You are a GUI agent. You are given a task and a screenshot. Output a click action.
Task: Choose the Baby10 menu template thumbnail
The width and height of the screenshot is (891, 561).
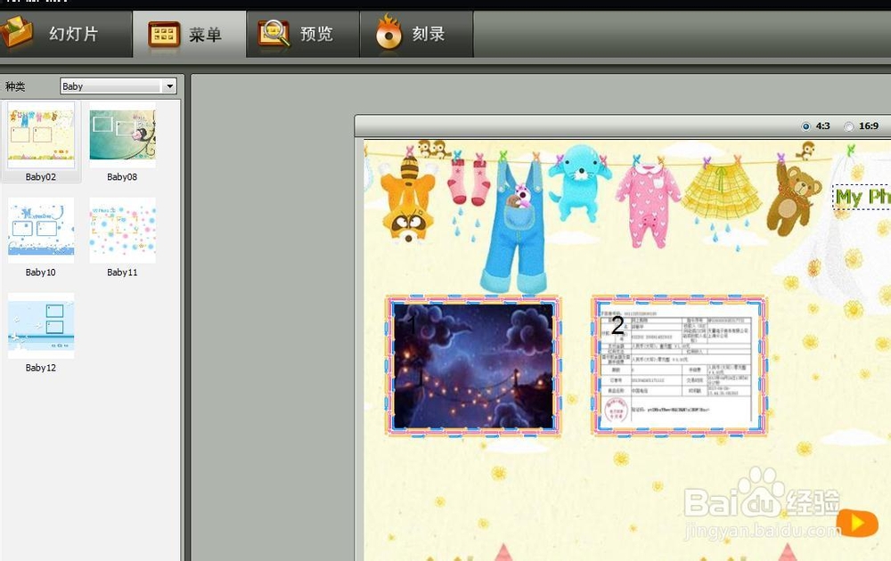coord(41,231)
